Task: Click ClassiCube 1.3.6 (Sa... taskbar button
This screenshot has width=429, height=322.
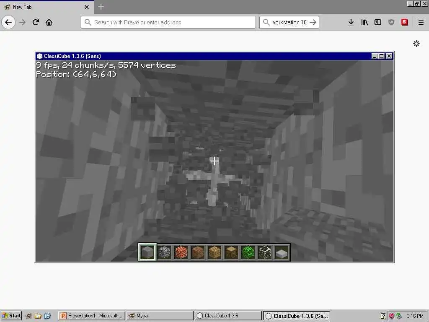Action: (x=296, y=316)
